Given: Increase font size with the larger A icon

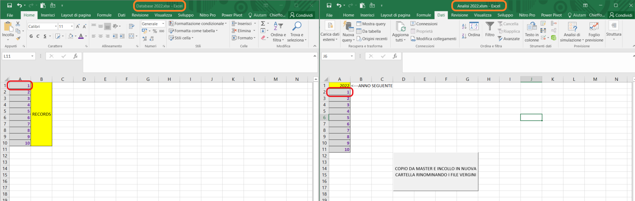Looking at the screenshot, I should click(x=78, y=26).
